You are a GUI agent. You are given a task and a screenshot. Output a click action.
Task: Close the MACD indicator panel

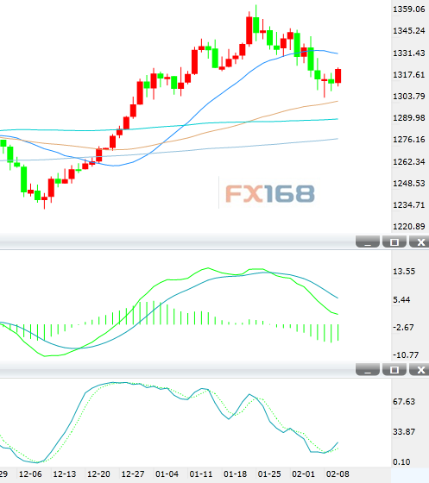420,241
